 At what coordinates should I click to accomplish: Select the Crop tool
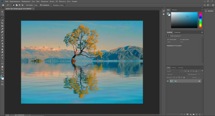pos(2,23)
